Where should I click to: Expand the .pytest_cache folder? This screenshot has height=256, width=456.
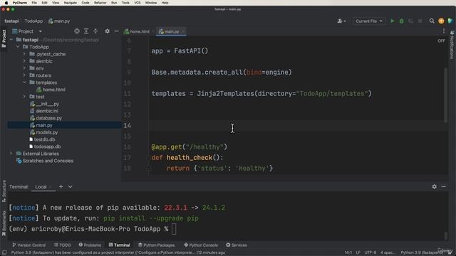coord(24,54)
